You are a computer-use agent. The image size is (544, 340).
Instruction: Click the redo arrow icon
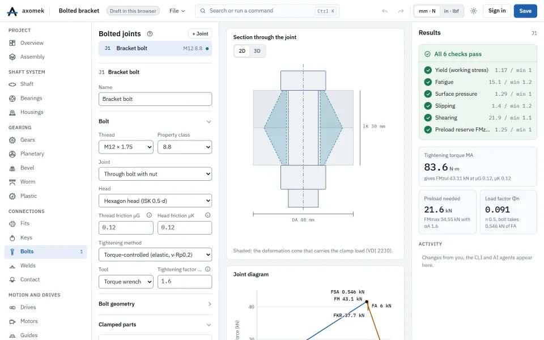(401, 11)
